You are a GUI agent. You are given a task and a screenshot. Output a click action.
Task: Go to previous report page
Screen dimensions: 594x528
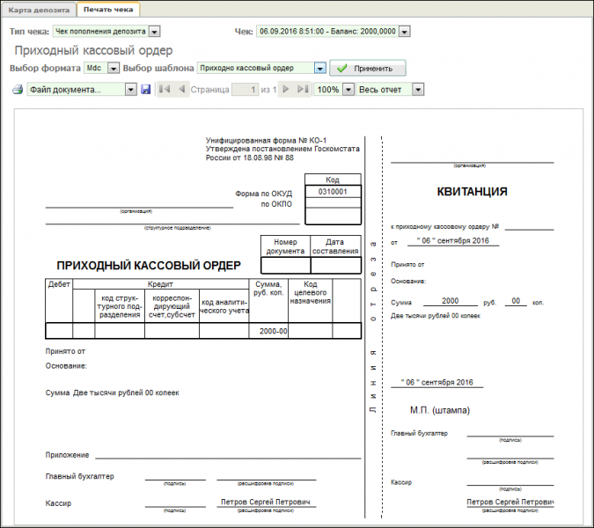tap(181, 90)
